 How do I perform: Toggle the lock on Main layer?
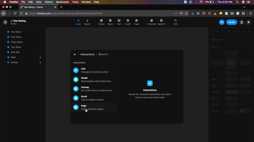click(40, 57)
